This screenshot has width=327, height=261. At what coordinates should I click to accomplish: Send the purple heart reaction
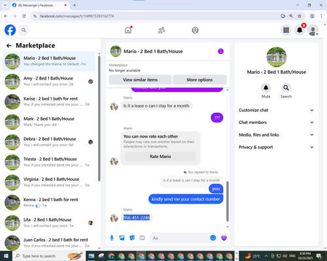tap(224, 238)
